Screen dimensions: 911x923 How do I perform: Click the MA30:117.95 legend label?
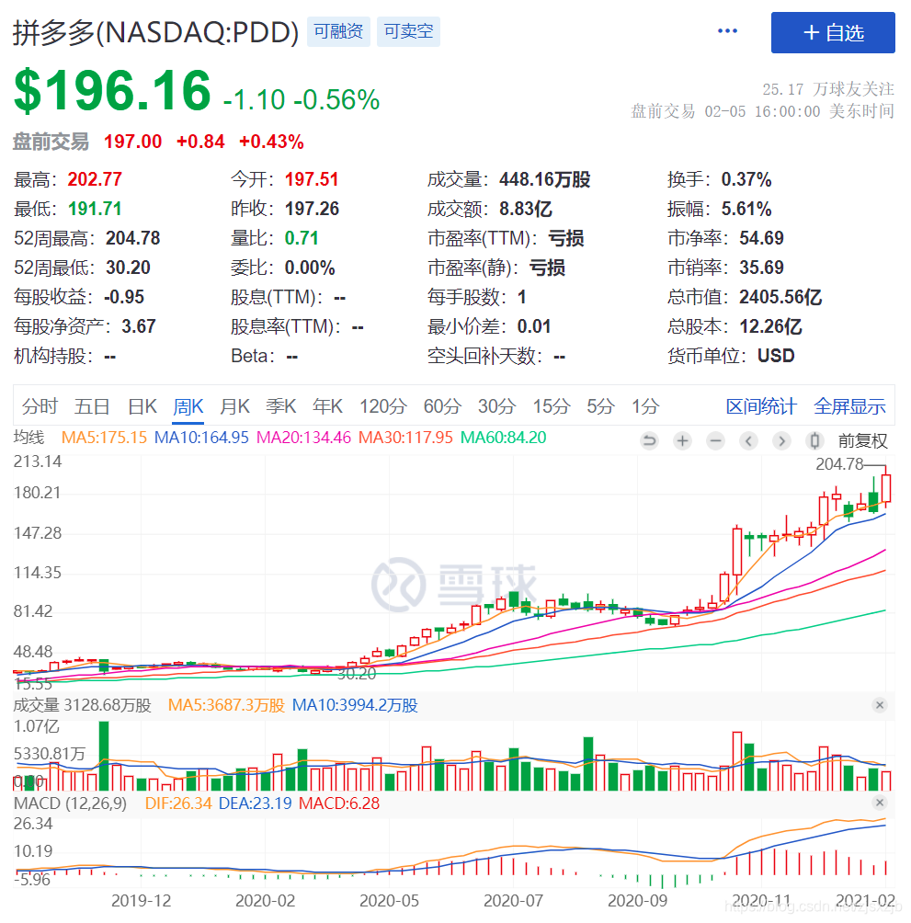tap(405, 438)
